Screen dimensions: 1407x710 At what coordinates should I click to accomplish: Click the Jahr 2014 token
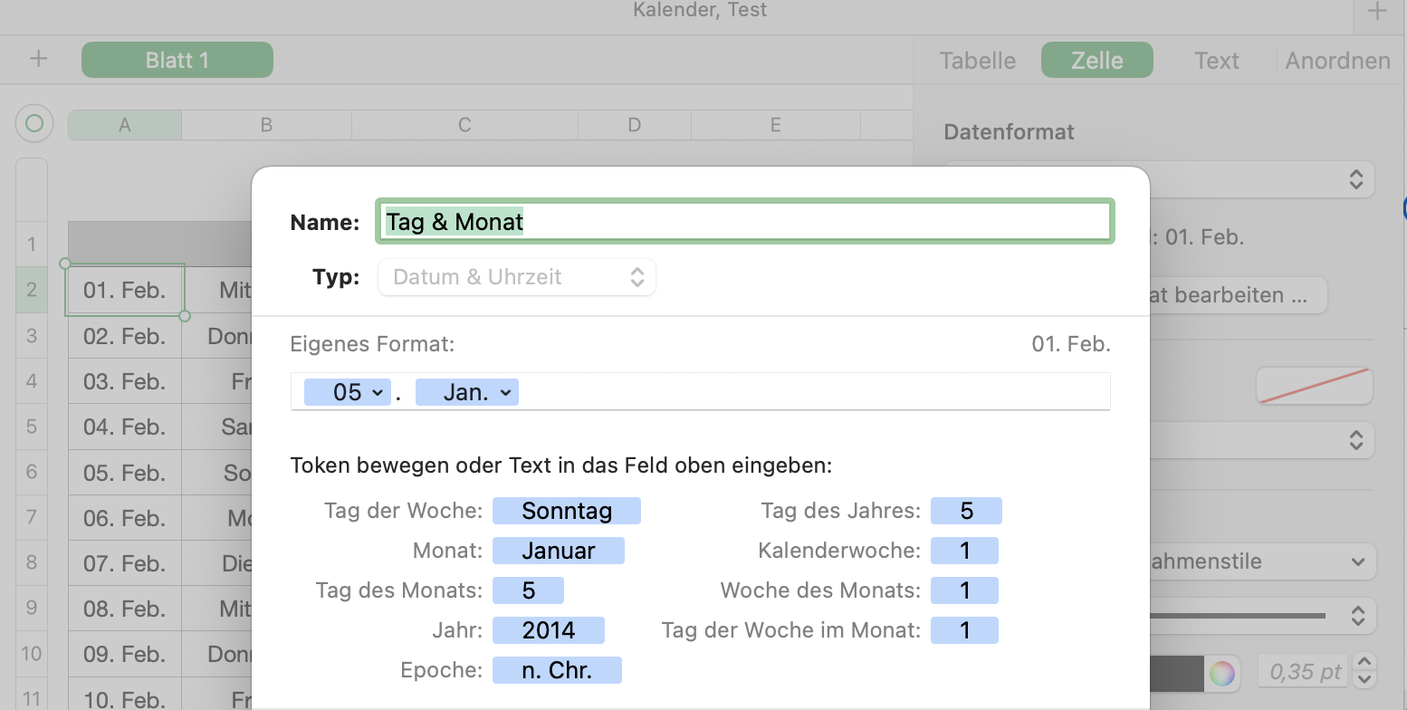click(x=549, y=630)
